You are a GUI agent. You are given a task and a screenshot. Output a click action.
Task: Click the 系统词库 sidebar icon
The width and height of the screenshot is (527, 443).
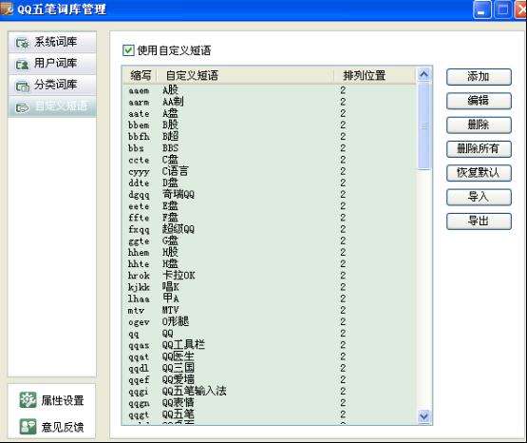22,43
